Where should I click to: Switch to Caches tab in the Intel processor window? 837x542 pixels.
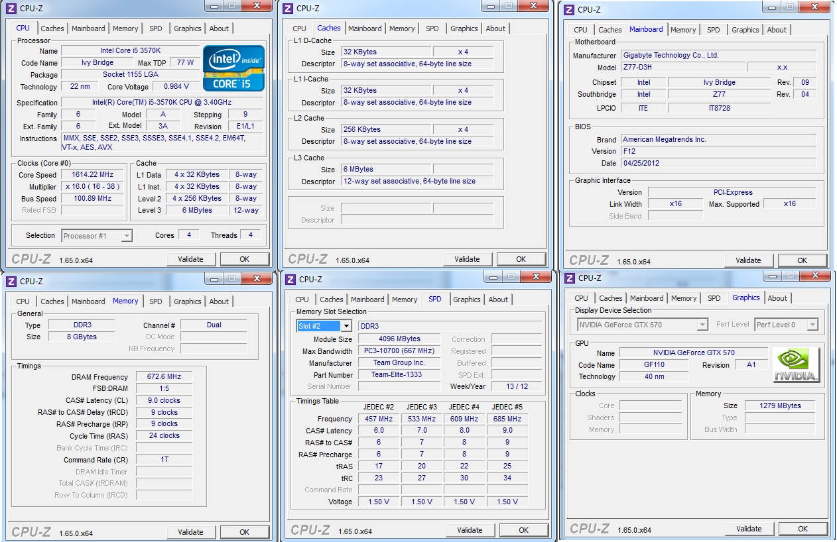[x=52, y=28]
